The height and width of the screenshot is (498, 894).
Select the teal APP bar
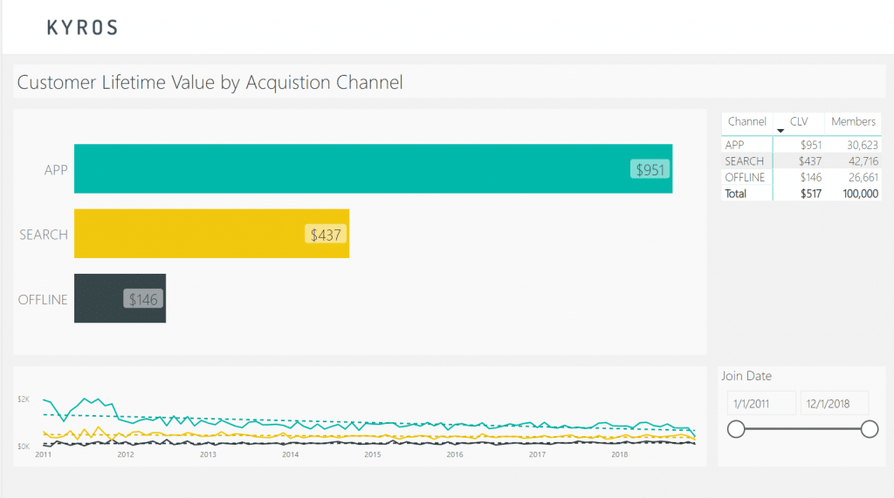tap(349, 168)
